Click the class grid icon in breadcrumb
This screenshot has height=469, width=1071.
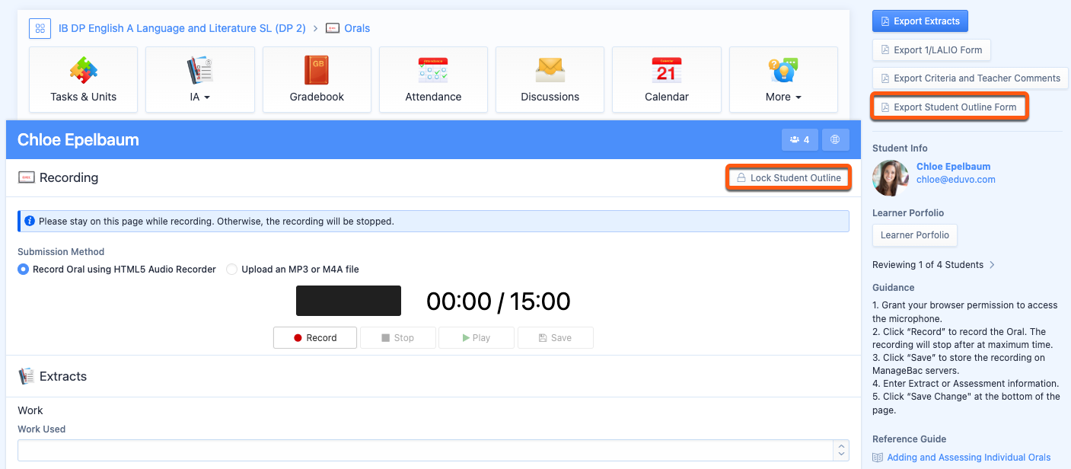(40, 29)
